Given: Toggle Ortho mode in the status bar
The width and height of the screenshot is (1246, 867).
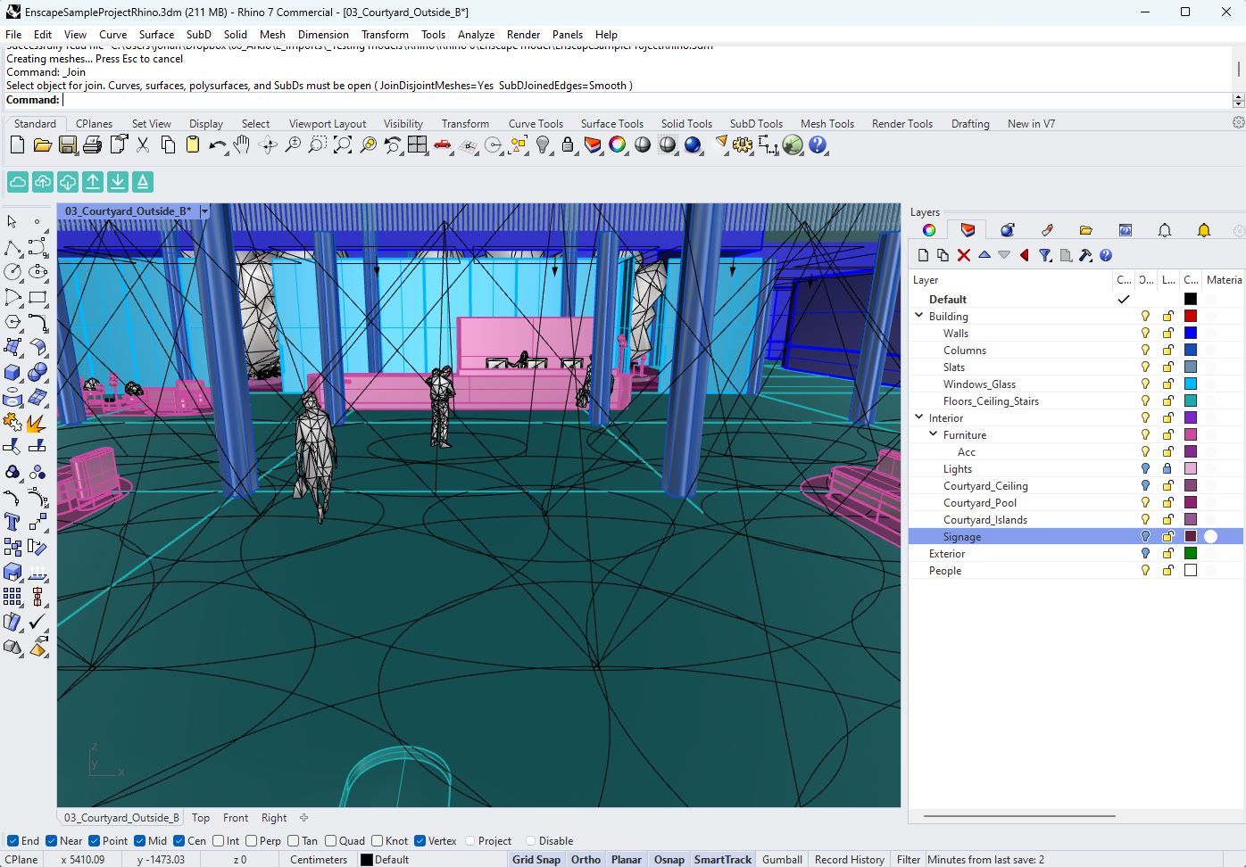Looking at the screenshot, I should point(586,859).
